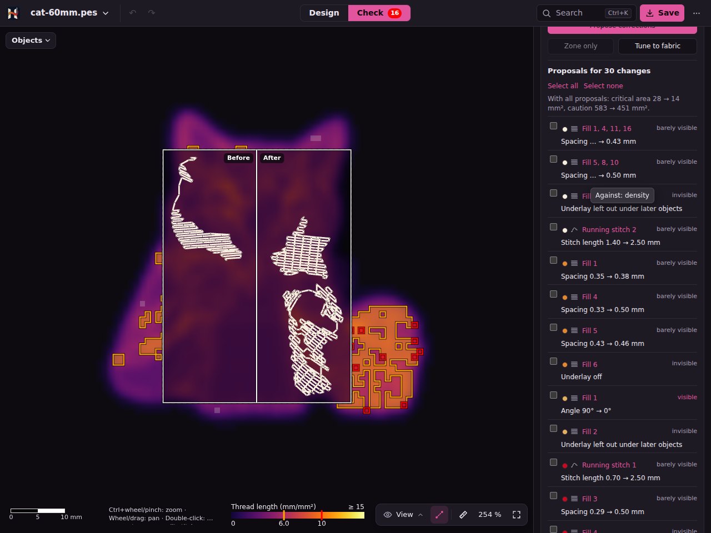Check the Fill 1 angle proposal

tap(553, 395)
